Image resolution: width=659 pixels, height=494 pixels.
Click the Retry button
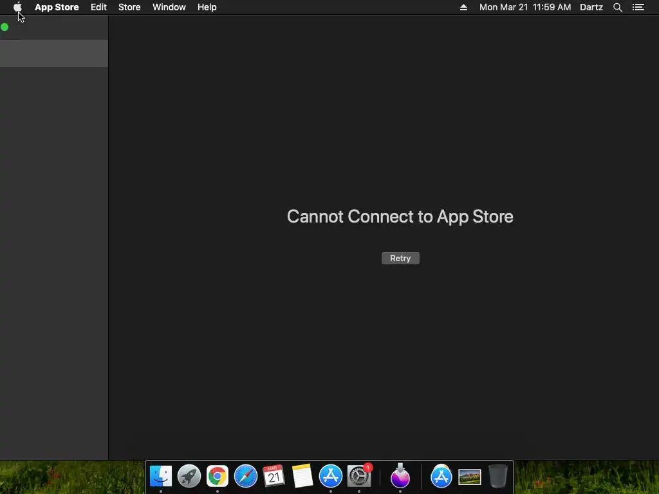pos(400,259)
